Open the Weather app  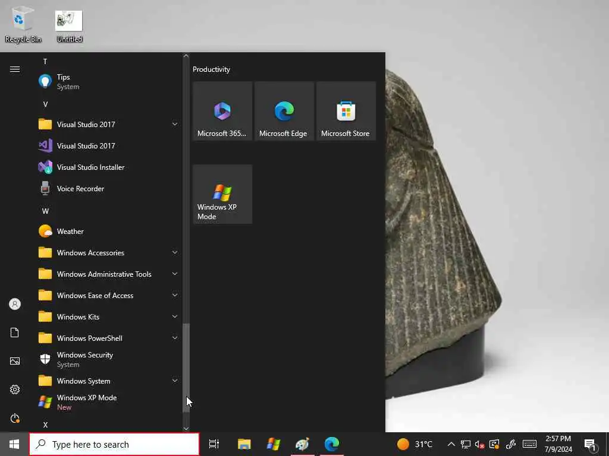(108, 232)
